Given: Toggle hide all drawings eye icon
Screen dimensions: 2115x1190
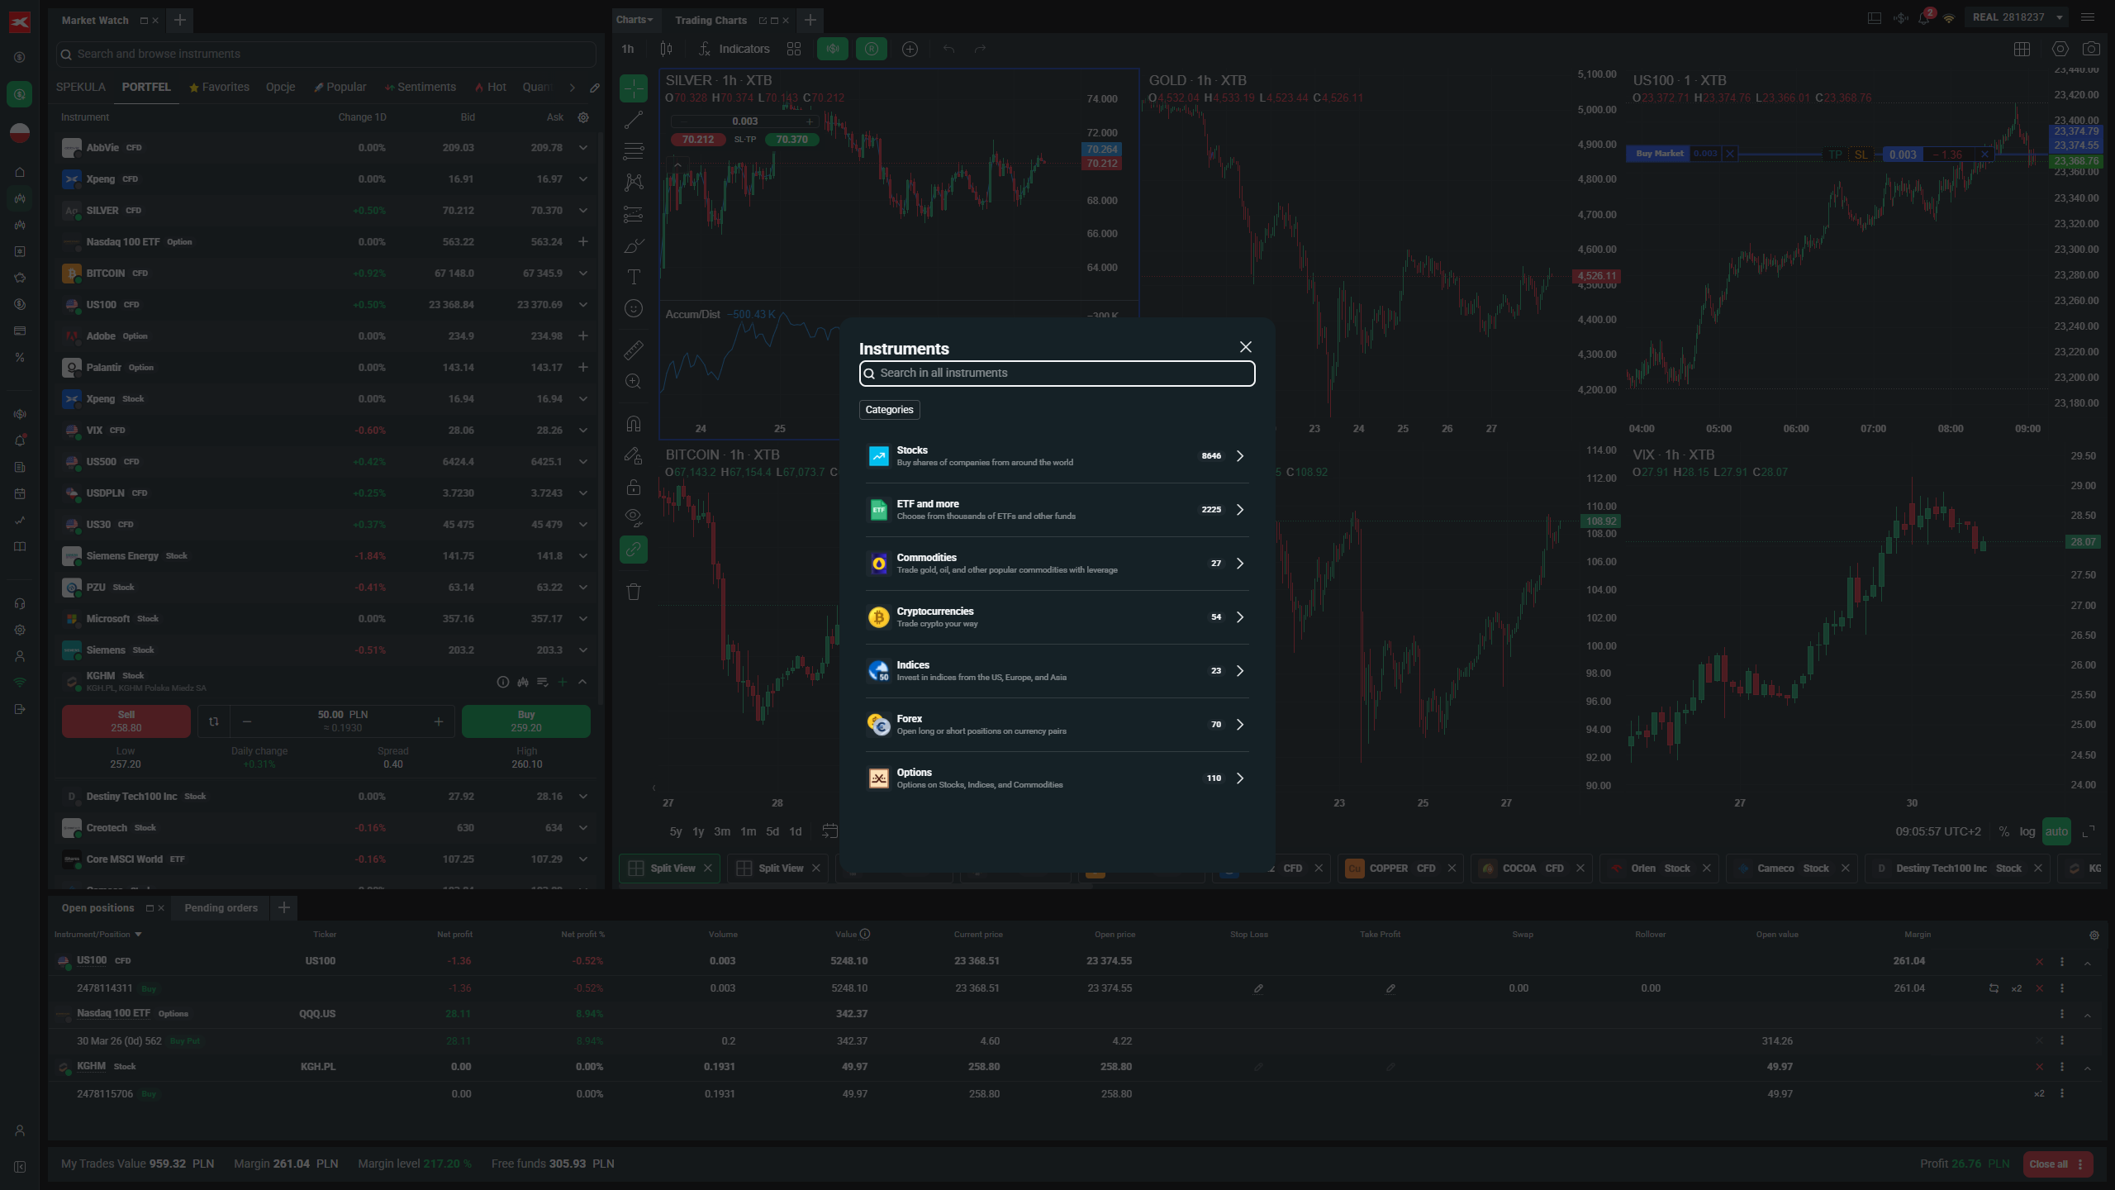Looking at the screenshot, I should coord(634,518).
